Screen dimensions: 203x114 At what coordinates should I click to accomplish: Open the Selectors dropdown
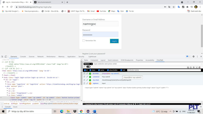point(88,64)
